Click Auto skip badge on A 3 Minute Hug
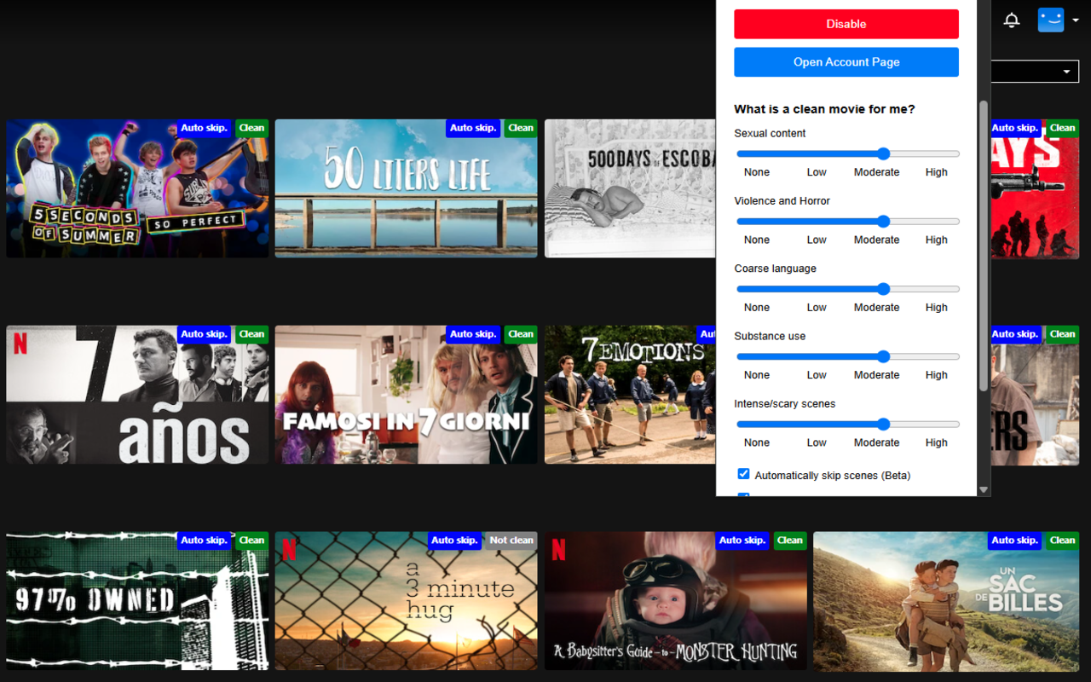This screenshot has height=682, width=1091. pyautogui.click(x=454, y=540)
